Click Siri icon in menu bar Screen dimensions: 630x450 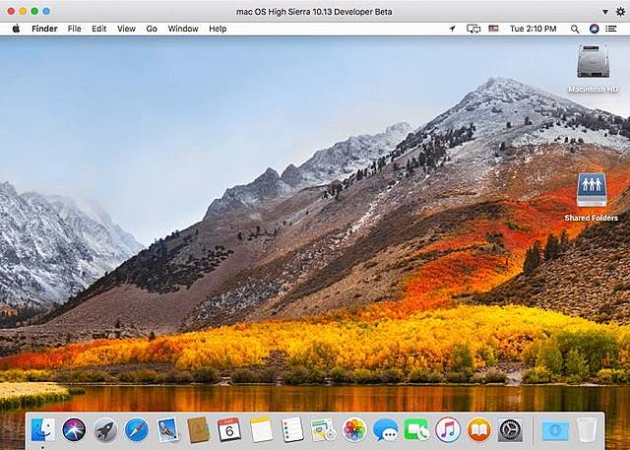[595, 29]
